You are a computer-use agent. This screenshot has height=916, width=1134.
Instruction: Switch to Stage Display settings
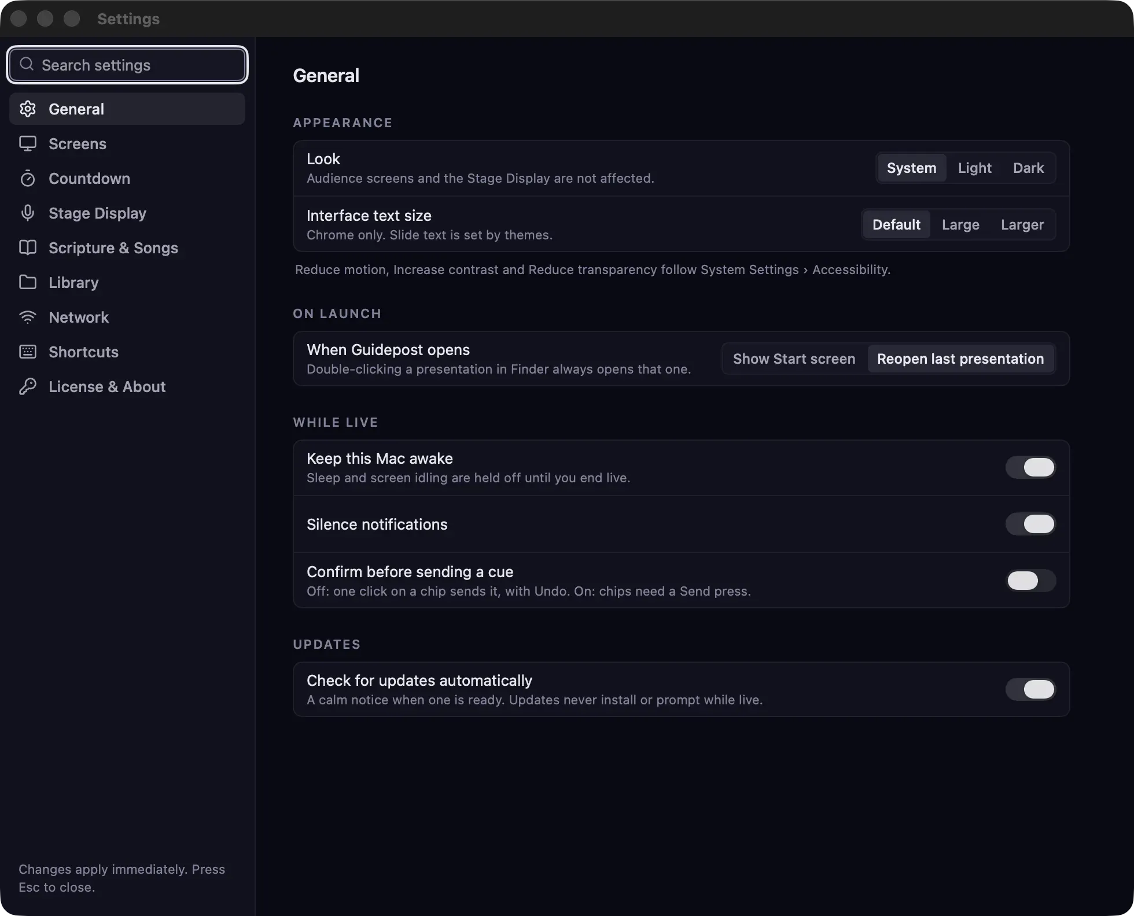click(x=127, y=213)
